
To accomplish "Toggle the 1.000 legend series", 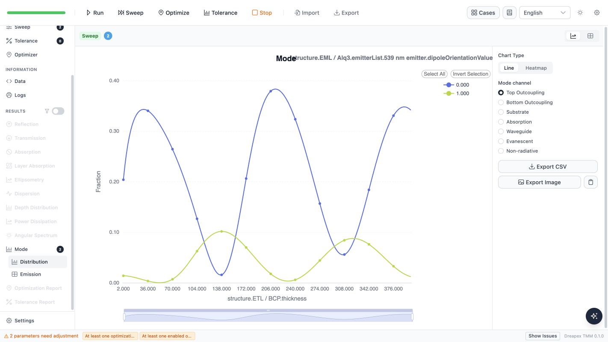I will tap(457, 93).
